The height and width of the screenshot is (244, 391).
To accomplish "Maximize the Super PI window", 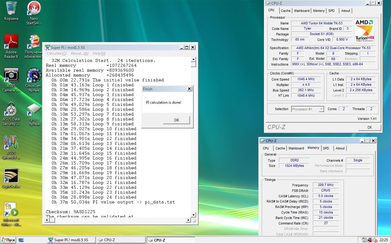I will [187, 47].
